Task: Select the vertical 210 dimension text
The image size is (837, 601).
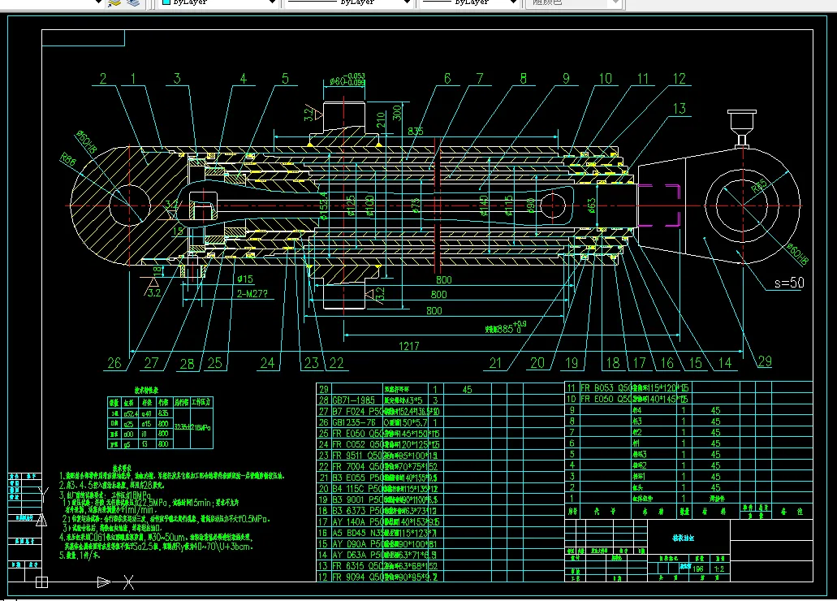Action: point(381,119)
